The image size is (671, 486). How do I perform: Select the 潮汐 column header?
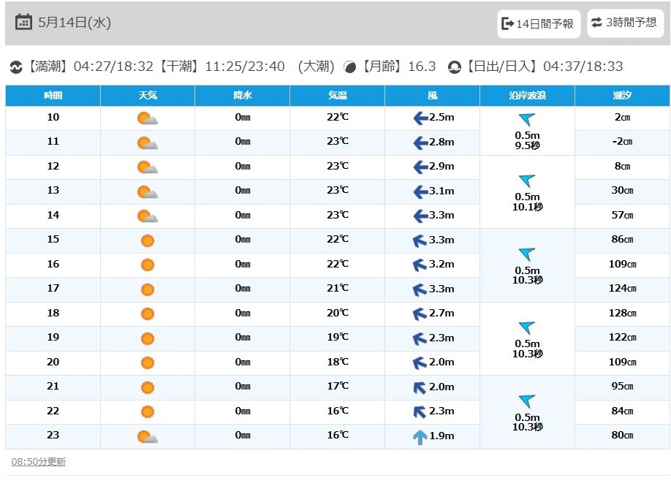point(622,96)
